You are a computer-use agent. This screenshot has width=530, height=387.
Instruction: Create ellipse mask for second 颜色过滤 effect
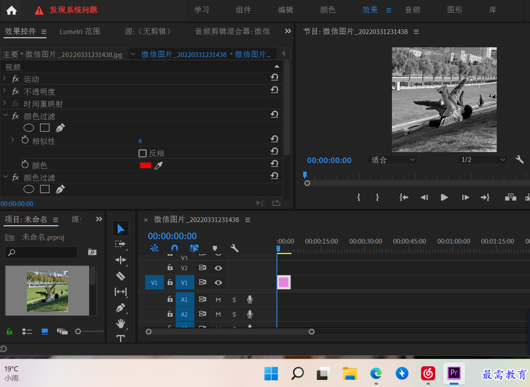pos(29,189)
